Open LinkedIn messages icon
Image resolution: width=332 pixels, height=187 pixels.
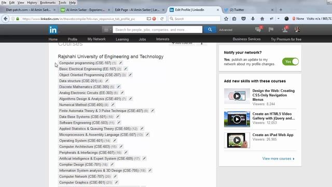point(258,29)
